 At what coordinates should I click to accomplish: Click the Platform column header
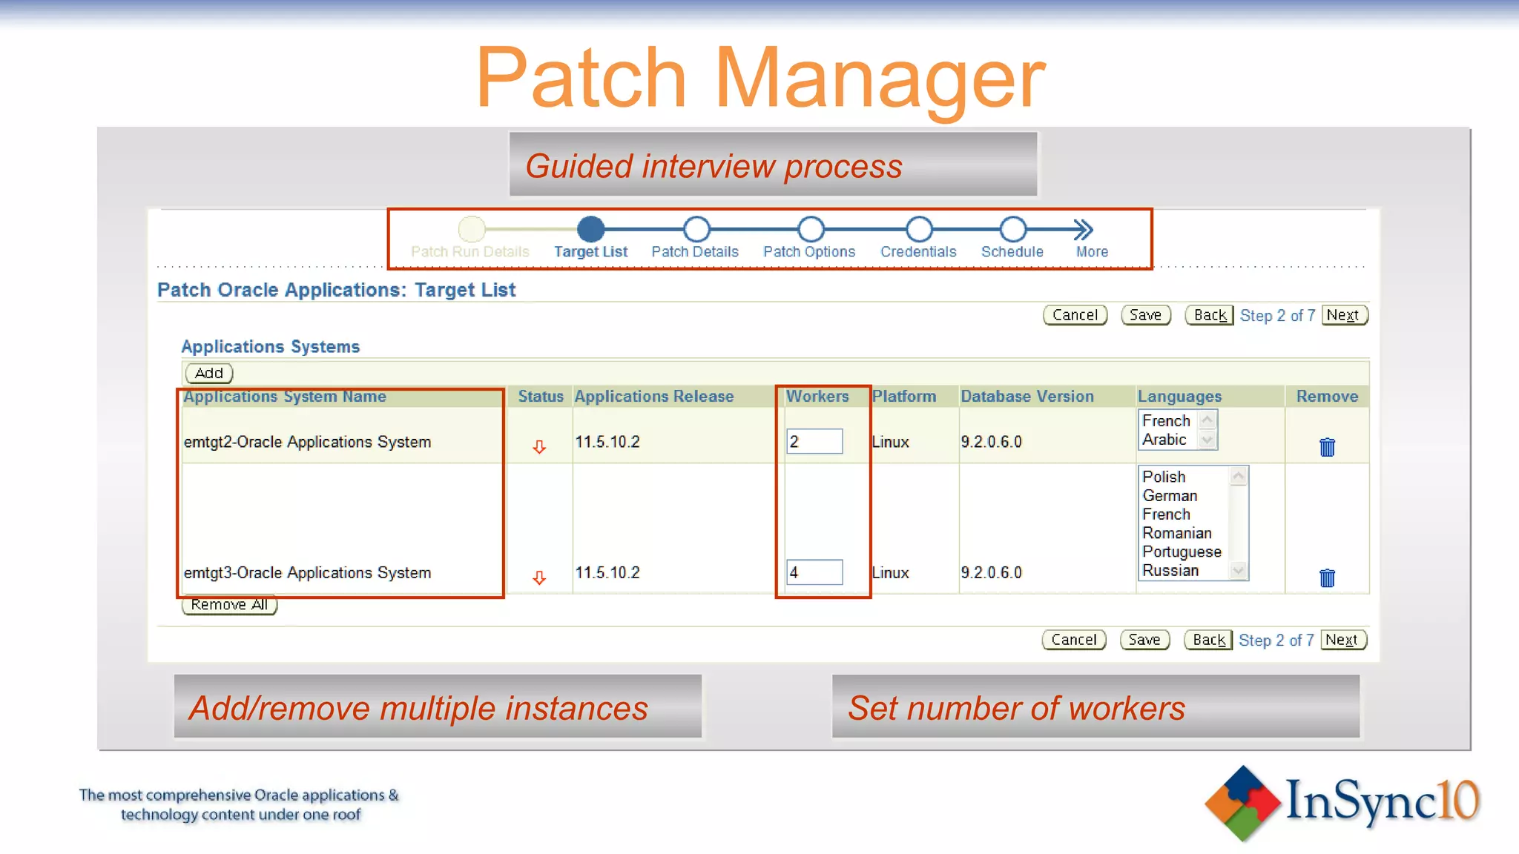point(904,397)
